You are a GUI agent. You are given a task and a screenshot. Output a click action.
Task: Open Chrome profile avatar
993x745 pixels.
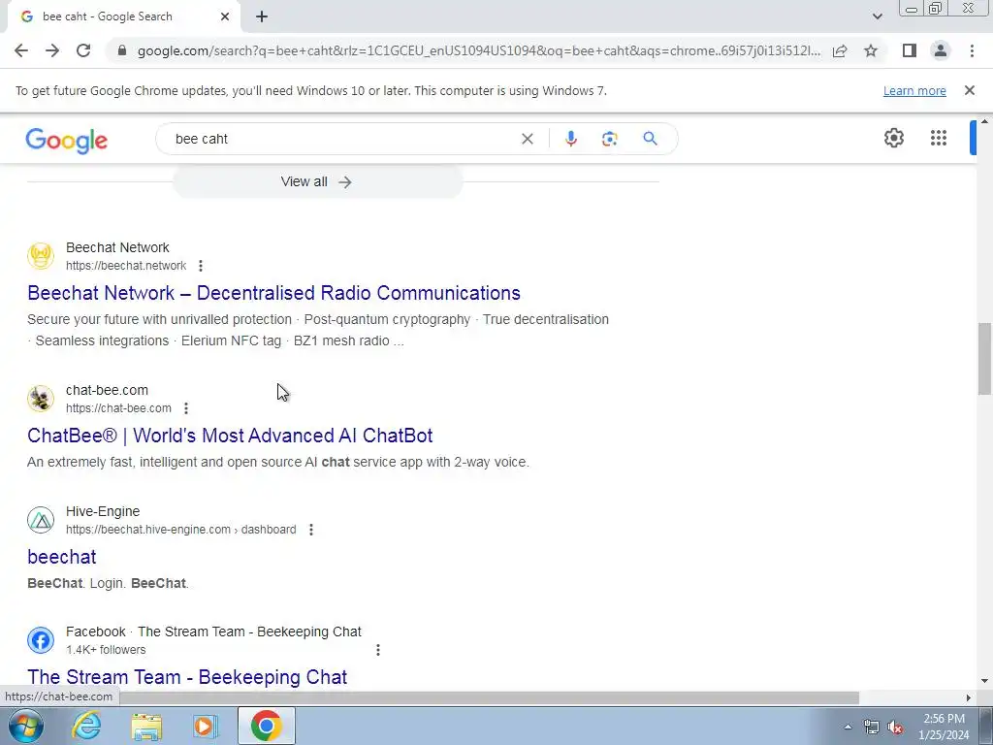pos(941,50)
